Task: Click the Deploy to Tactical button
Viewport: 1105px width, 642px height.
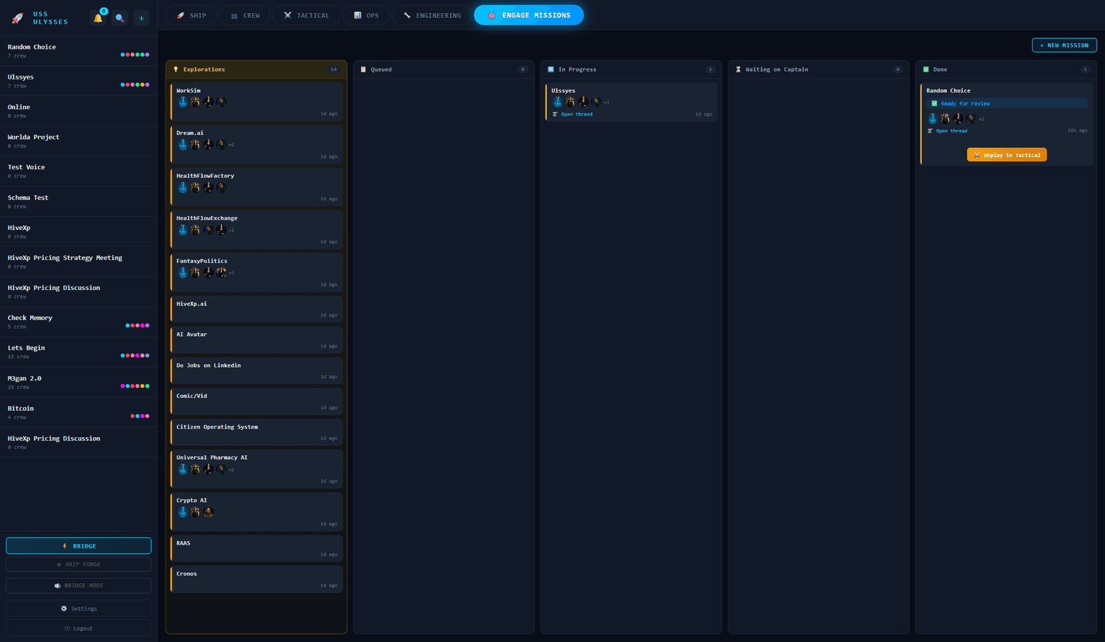Action: point(1006,155)
